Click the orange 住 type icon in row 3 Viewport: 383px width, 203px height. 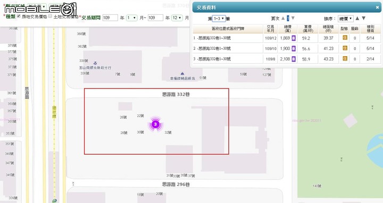coord(345,58)
